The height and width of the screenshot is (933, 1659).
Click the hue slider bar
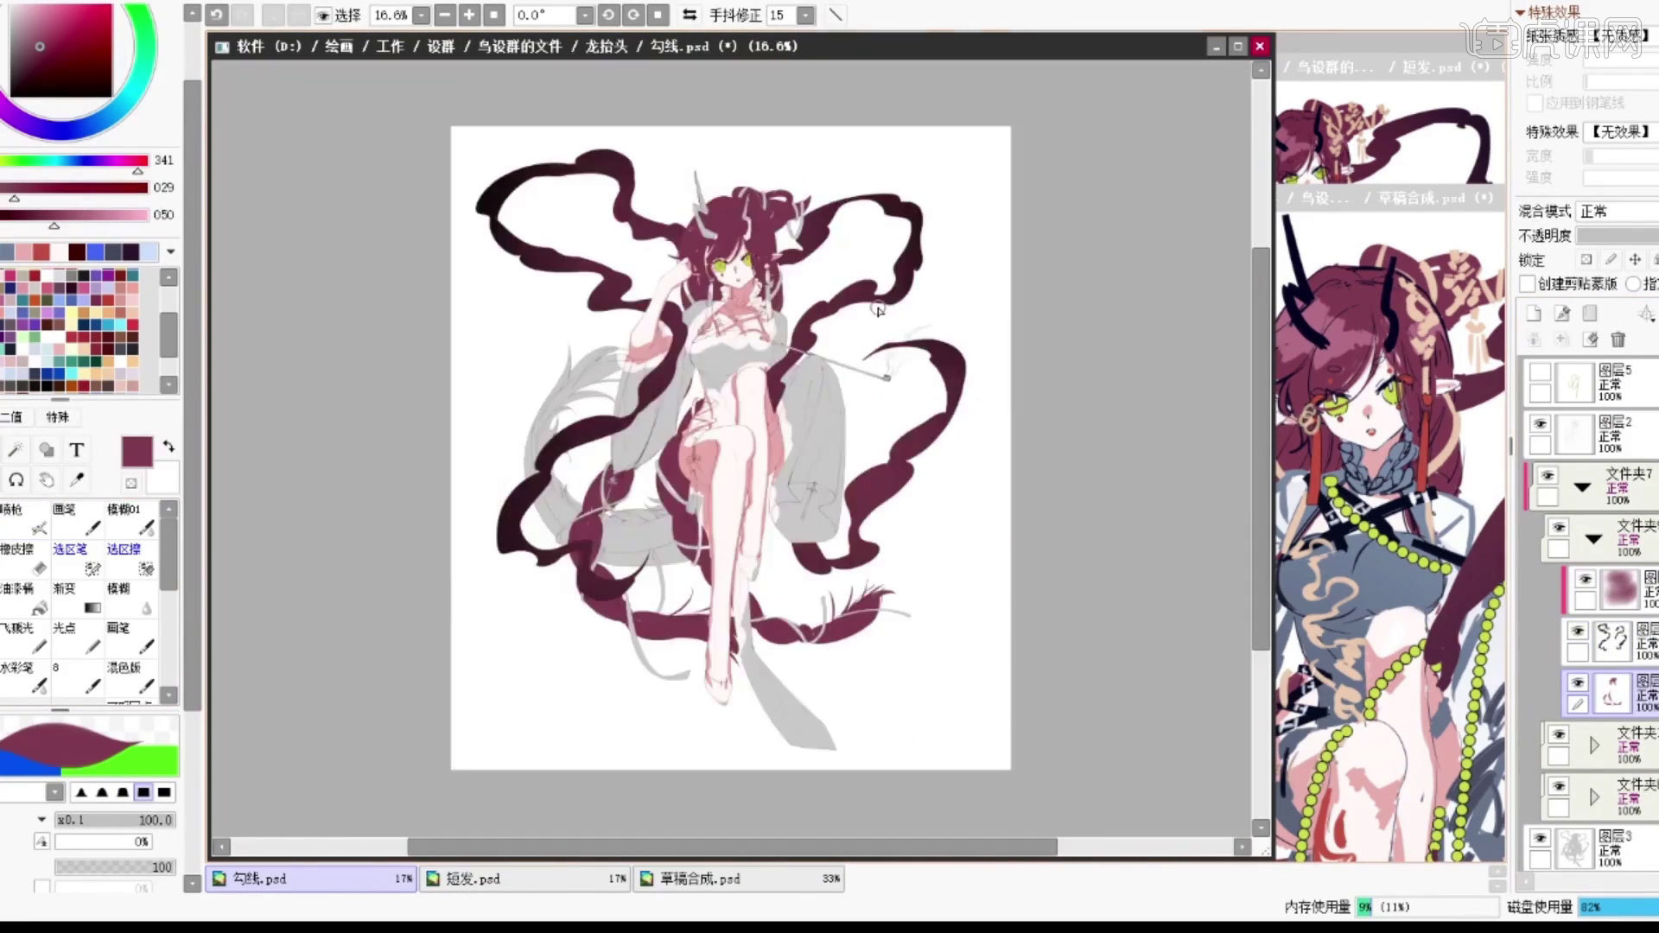[x=73, y=161]
